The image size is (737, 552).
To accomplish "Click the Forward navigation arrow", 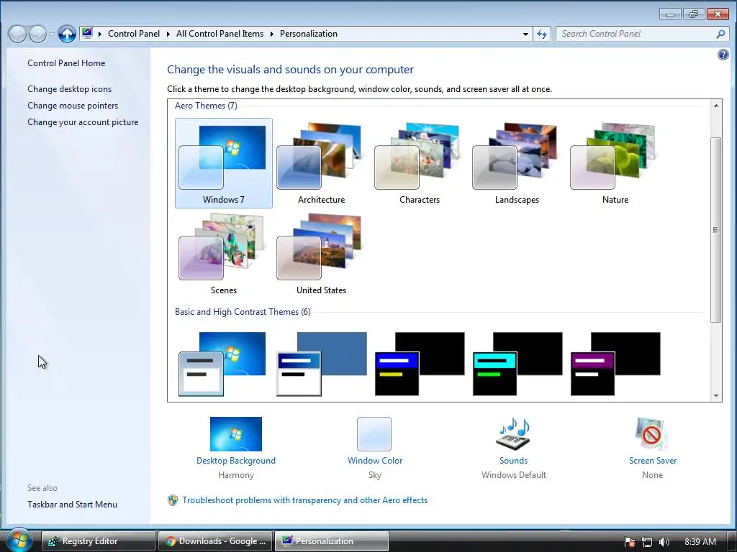I will pos(37,34).
